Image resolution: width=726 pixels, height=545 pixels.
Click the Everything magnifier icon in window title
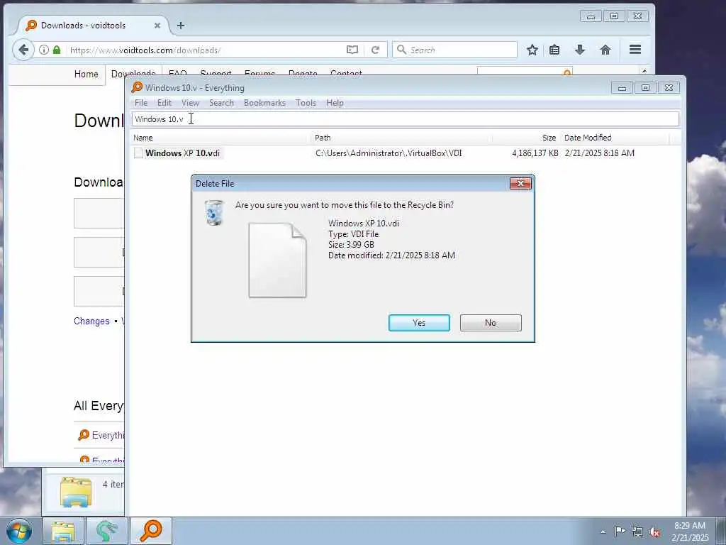[x=137, y=87]
